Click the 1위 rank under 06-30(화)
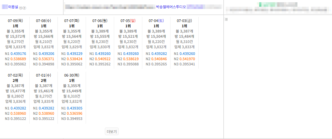The image size is (332, 139). (72, 81)
